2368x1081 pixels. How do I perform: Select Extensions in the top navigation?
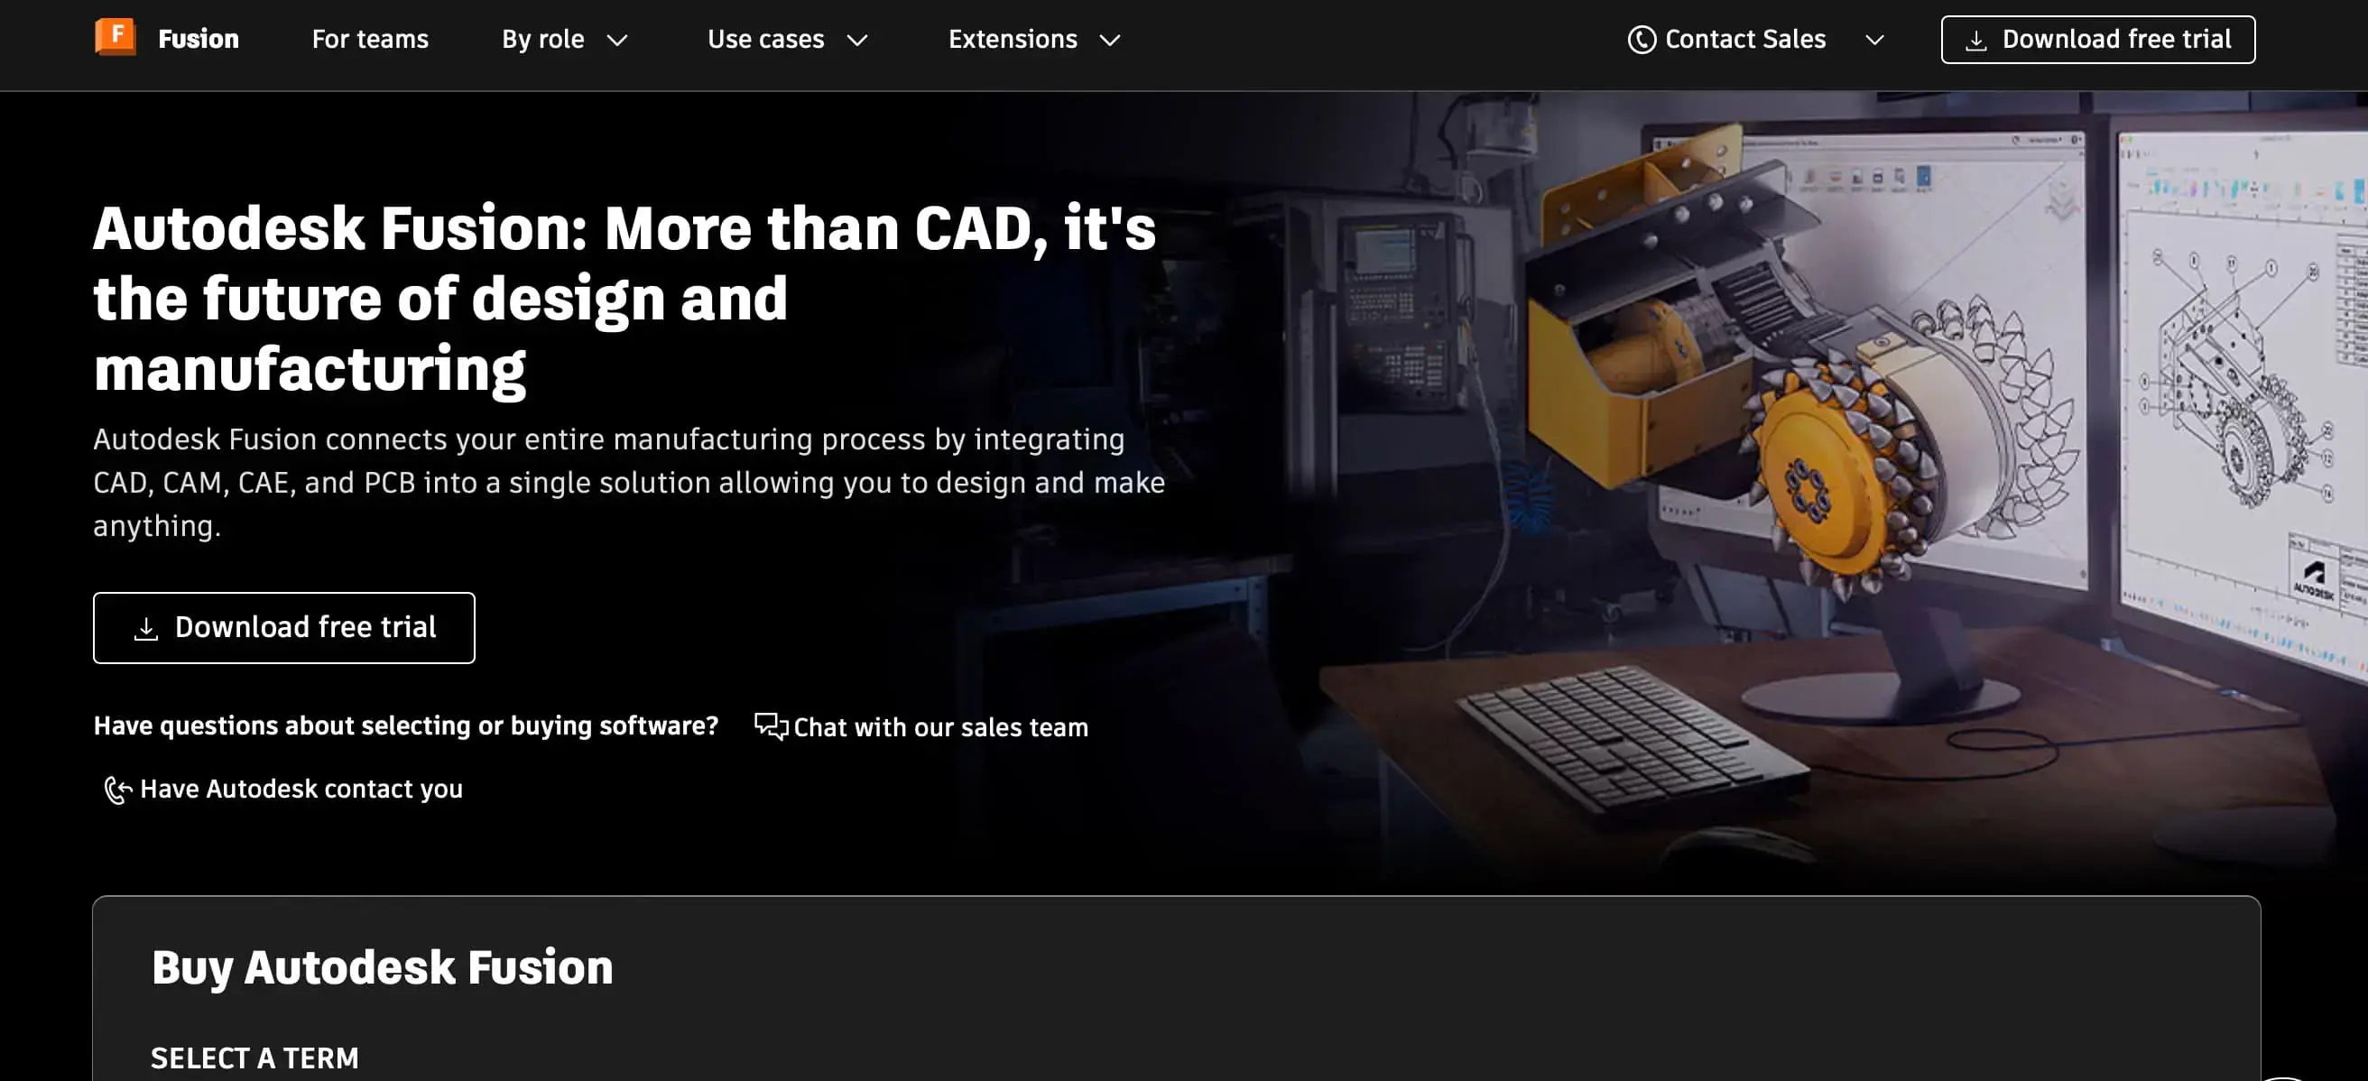1013,39
